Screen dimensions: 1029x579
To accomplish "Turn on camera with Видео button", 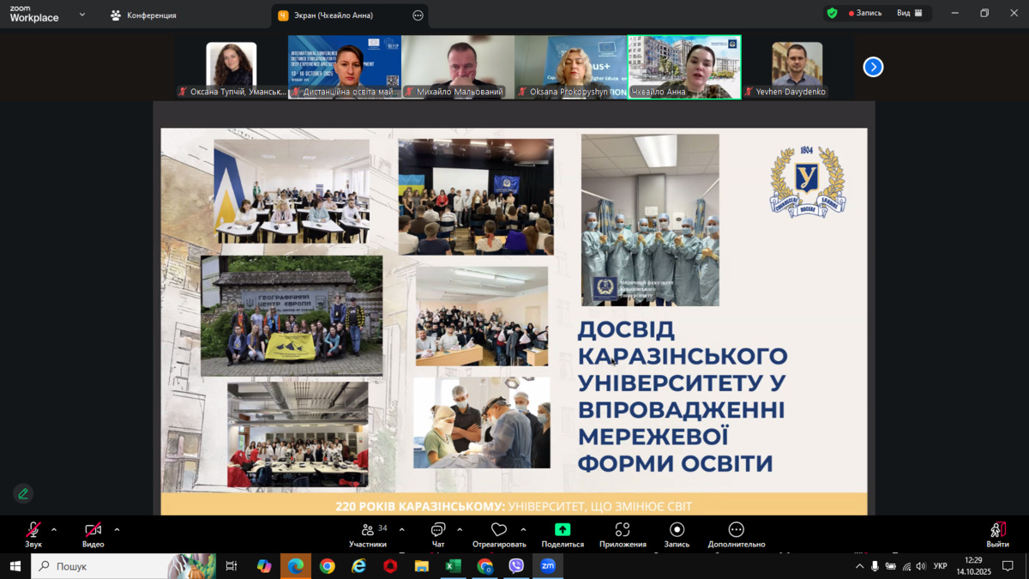I will tap(93, 530).
